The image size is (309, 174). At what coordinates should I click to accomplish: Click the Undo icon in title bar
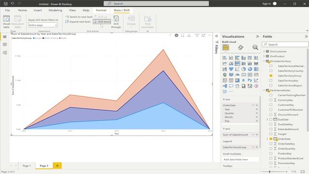[x=13, y=3]
